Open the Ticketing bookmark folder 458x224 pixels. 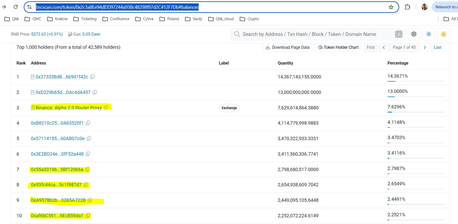pyautogui.click(x=85, y=19)
